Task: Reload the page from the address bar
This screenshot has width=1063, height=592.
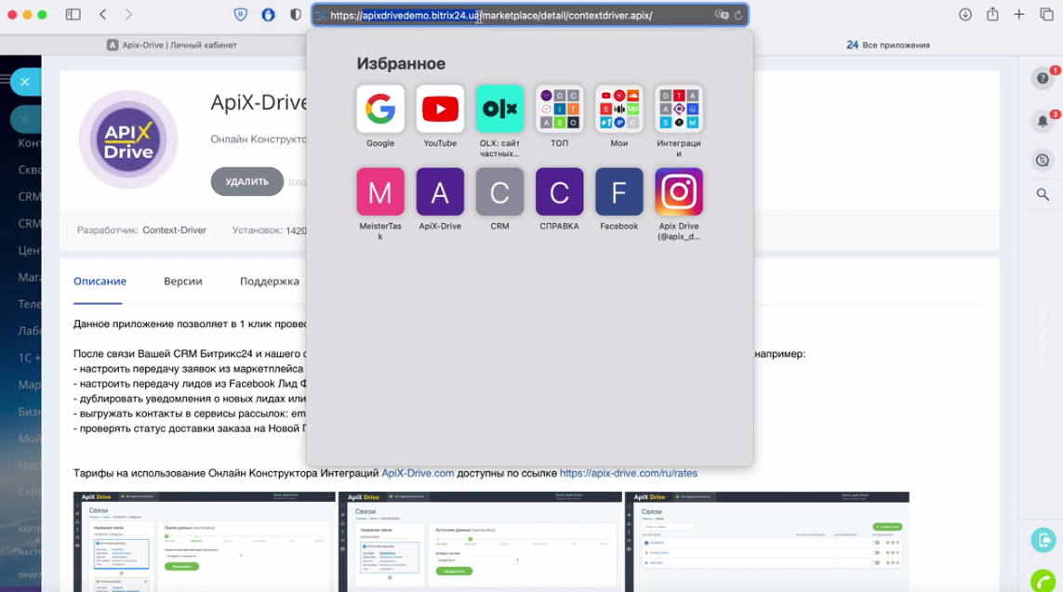Action: click(738, 15)
